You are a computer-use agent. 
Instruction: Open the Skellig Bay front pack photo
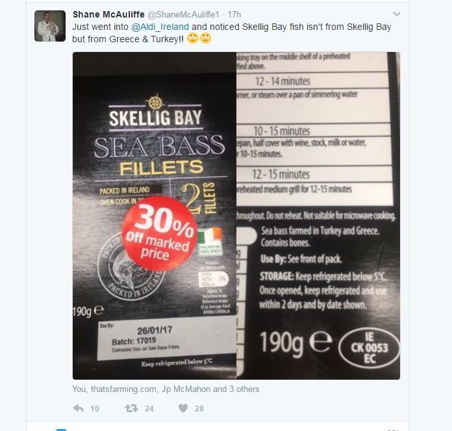coord(155,216)
